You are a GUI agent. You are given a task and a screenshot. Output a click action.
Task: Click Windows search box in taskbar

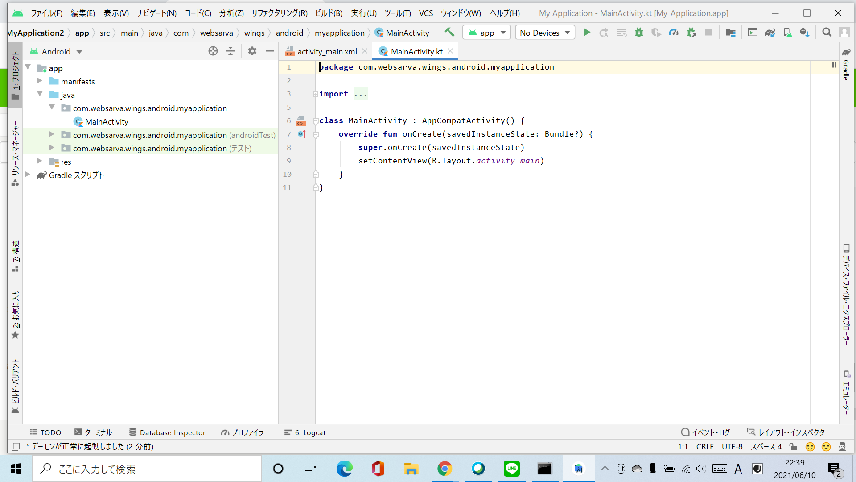[147, 469]
